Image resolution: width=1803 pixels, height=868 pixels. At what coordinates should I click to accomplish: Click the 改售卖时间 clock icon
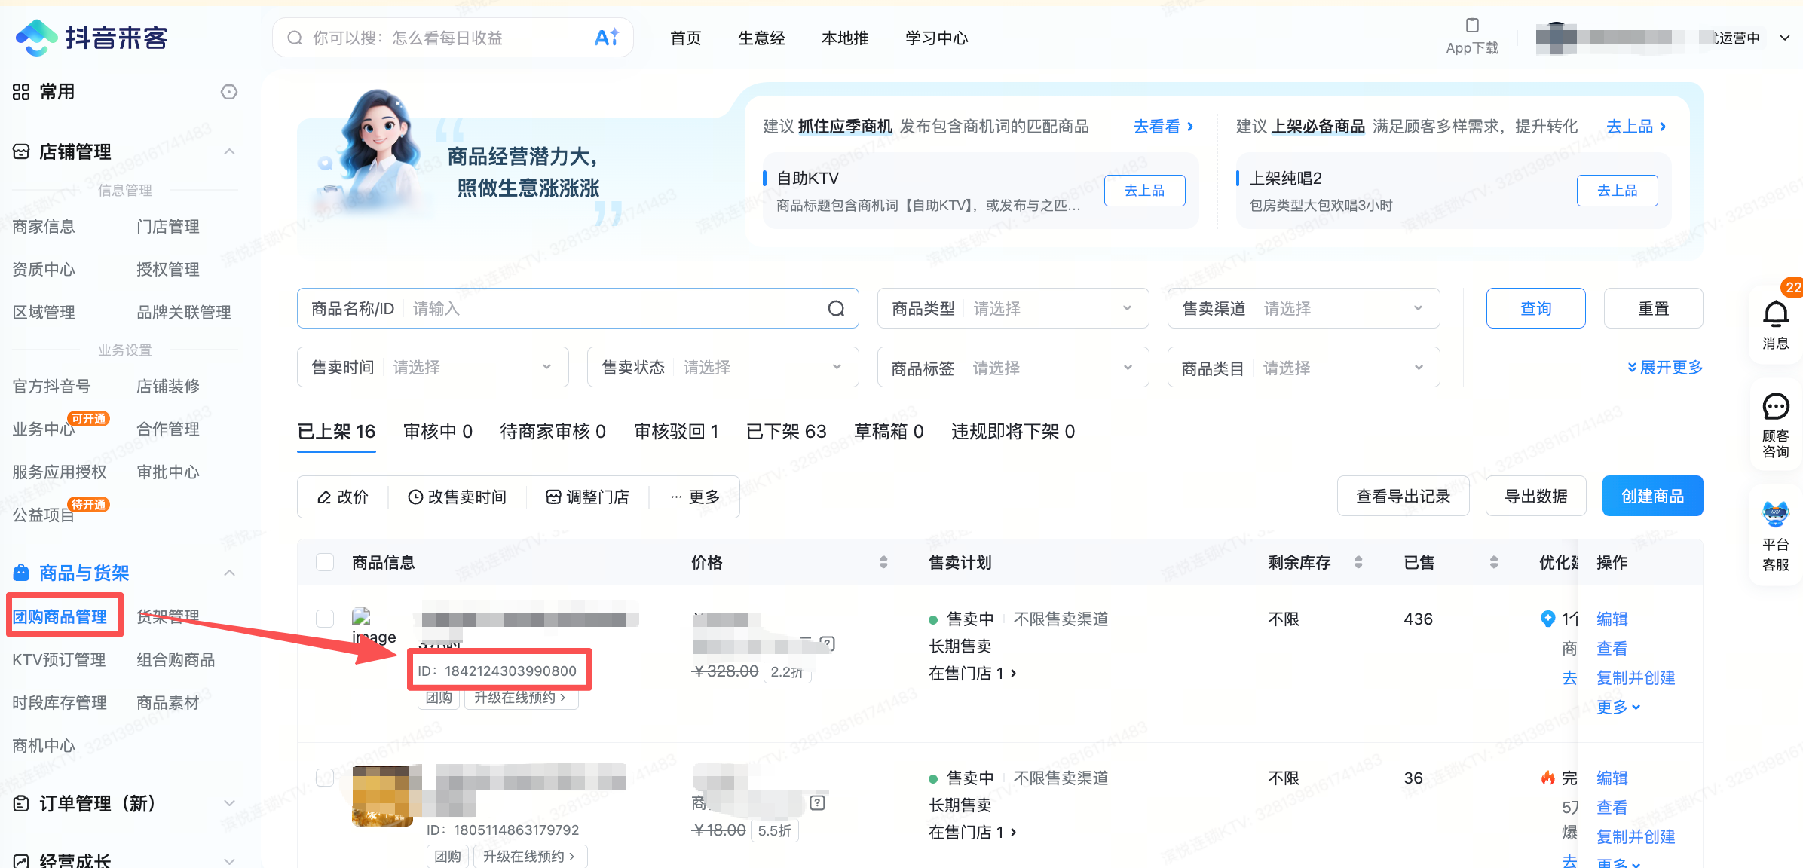point(415,497)
